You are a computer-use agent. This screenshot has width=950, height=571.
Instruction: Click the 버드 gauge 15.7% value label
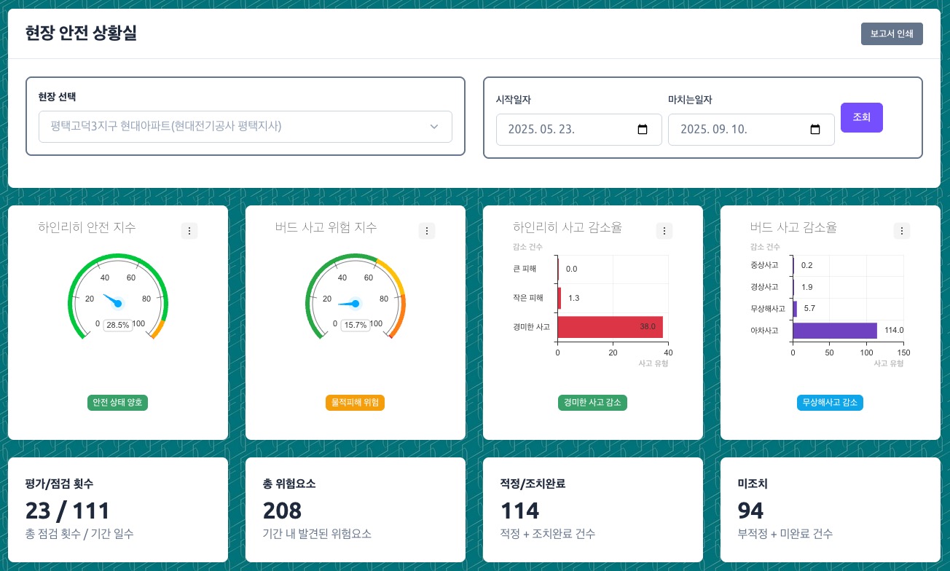356,325
